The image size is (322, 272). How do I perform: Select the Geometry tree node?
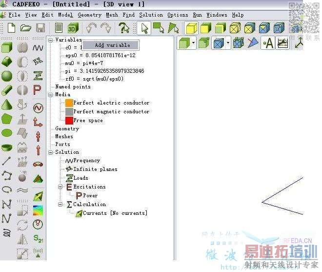[x=67, y=129]
